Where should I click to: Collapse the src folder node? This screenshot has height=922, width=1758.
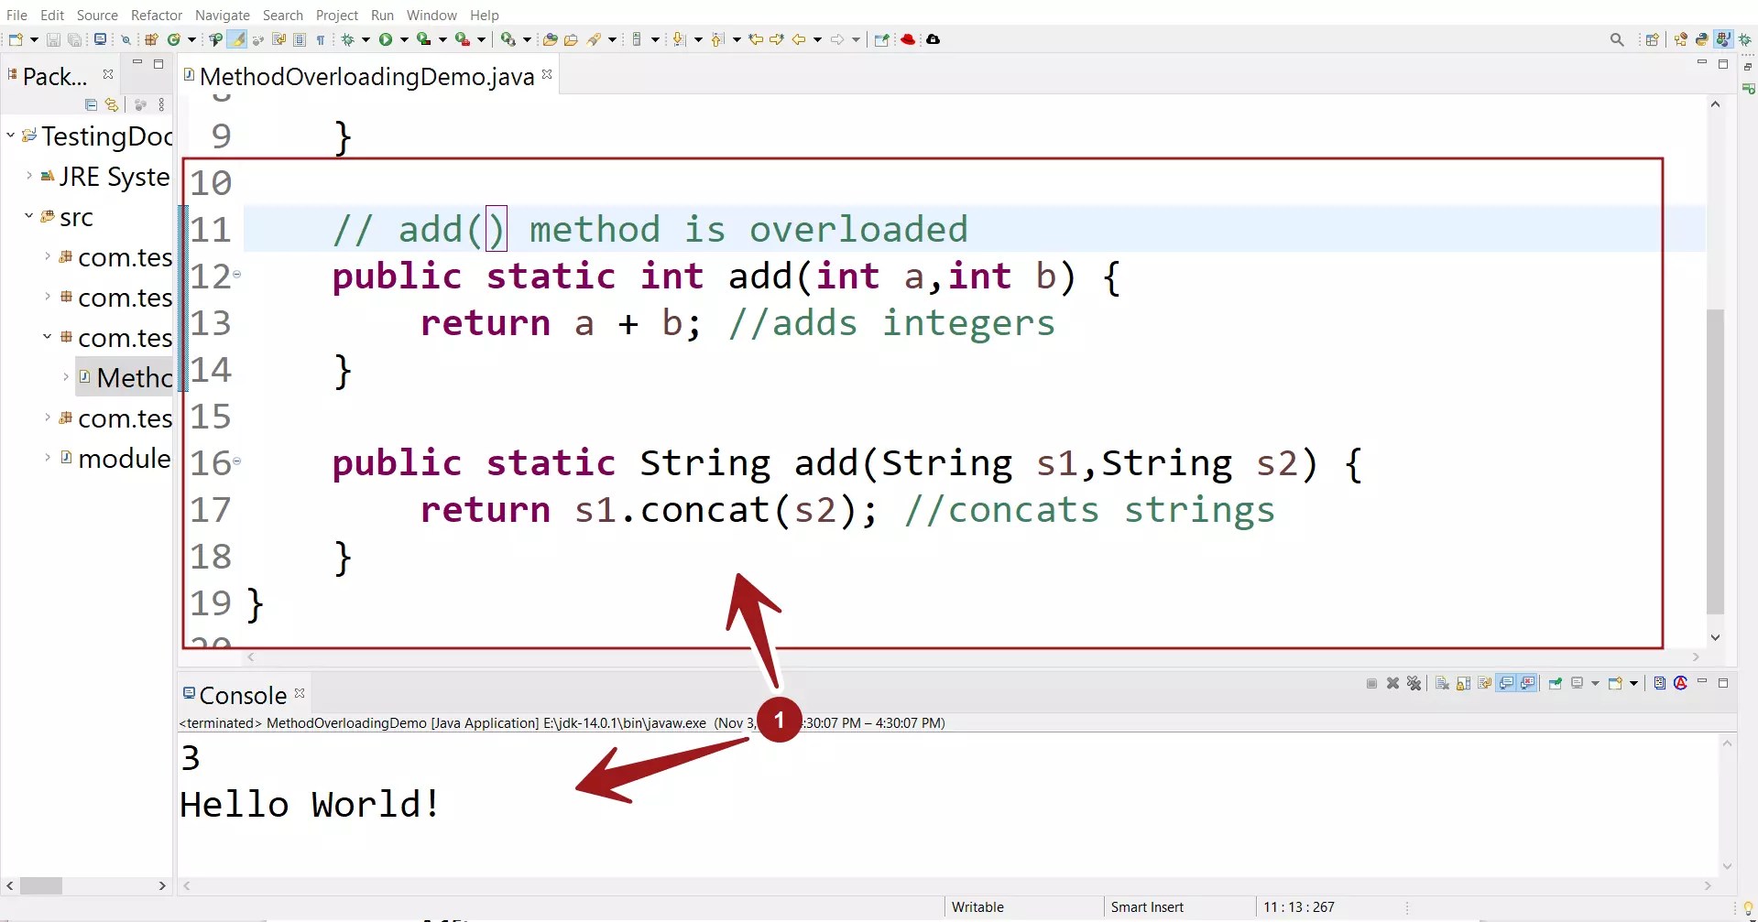click(28, 216)
